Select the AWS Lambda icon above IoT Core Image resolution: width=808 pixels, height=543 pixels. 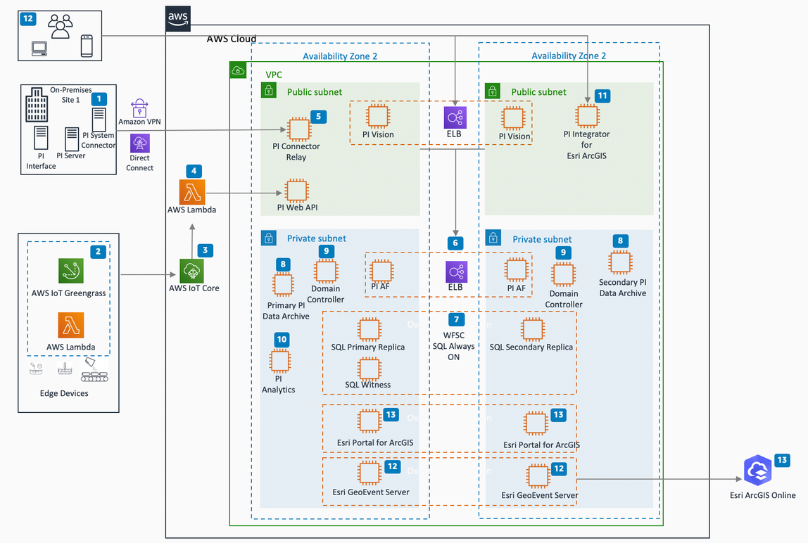192,192
